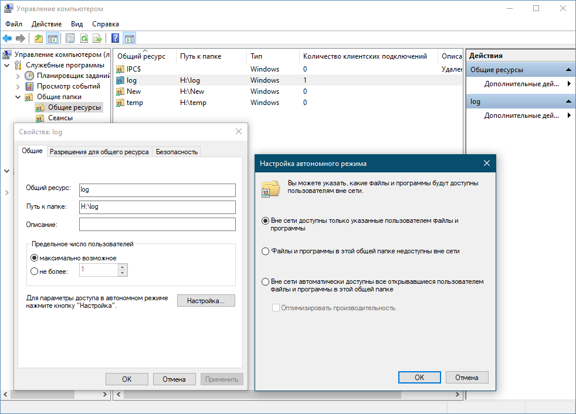Click the Back arrow in toolbar
This screenshot has width=576, height=414.
tap(7, 39)
